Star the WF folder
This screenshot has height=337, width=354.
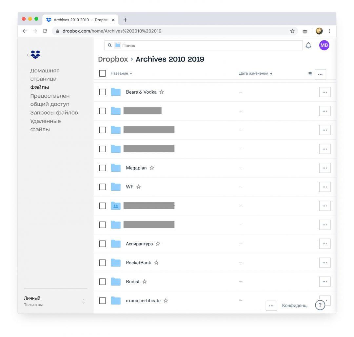139,187
